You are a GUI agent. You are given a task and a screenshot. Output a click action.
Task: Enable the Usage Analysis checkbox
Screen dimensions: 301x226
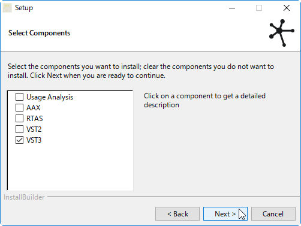click(x=19, y=97)
